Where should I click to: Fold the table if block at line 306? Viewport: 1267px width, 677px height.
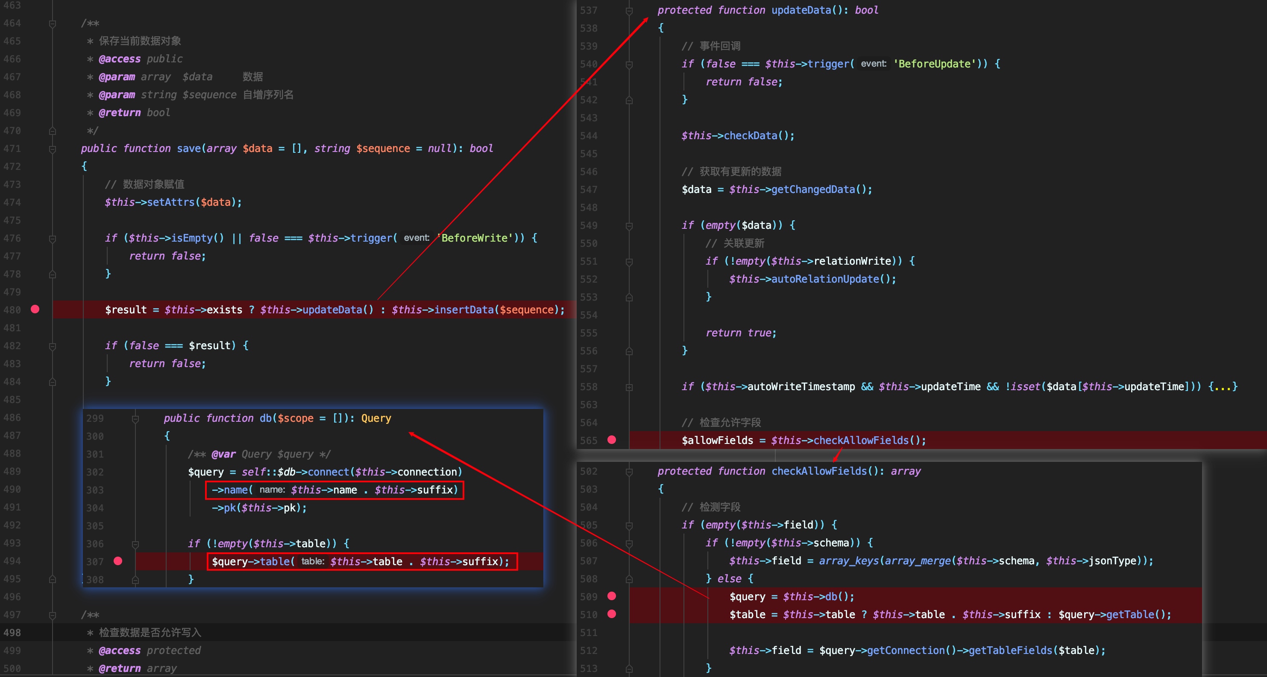click(135, 544)
